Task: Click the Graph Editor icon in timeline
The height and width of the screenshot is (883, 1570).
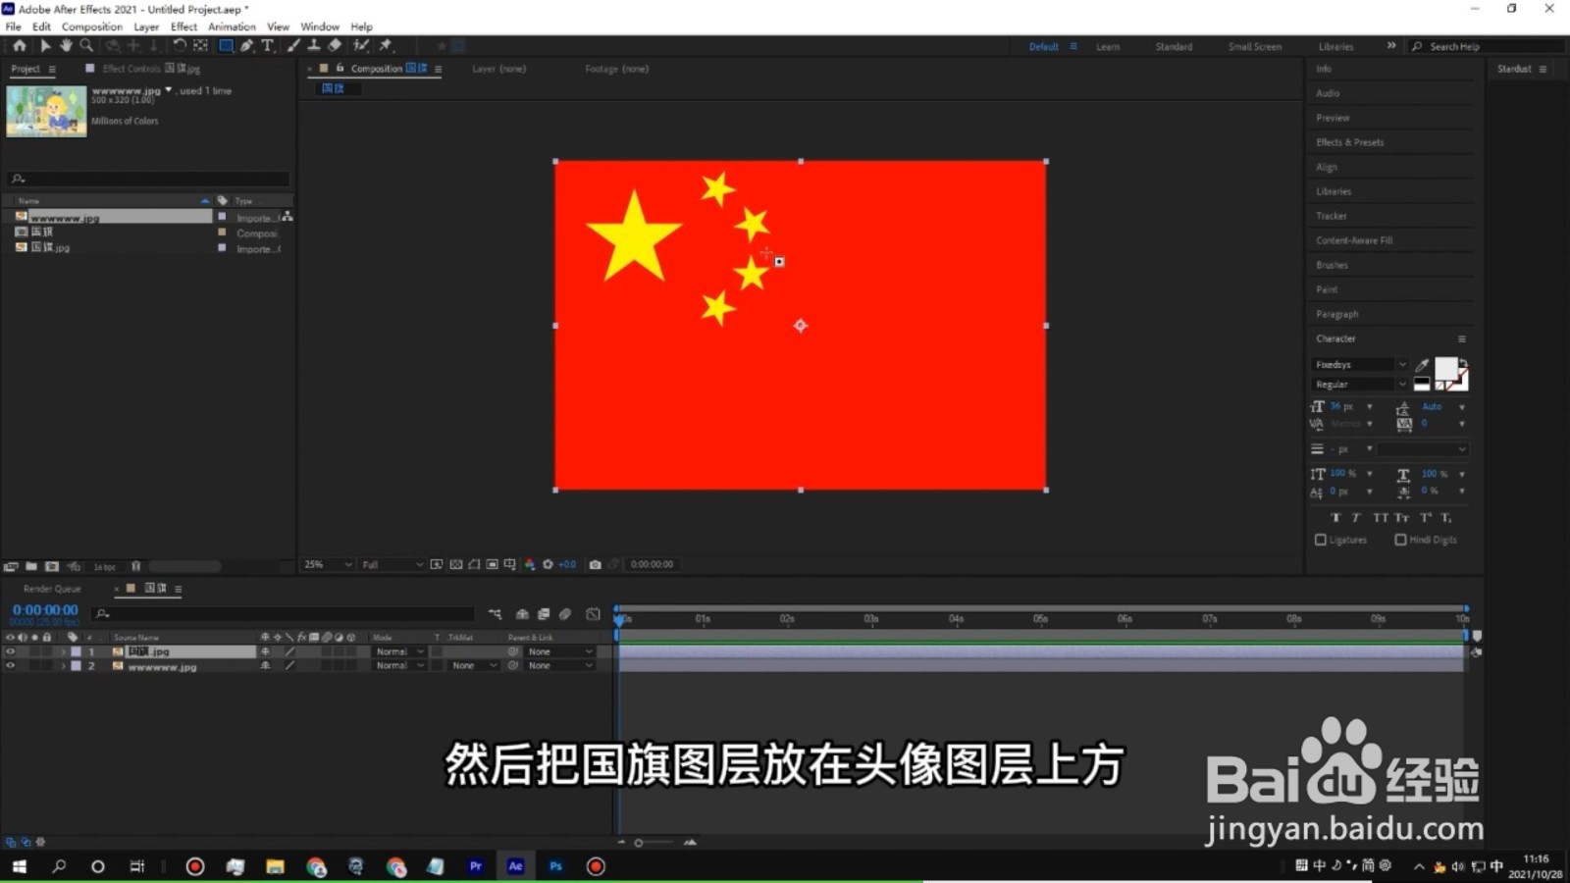Action: tap(593, 614)
